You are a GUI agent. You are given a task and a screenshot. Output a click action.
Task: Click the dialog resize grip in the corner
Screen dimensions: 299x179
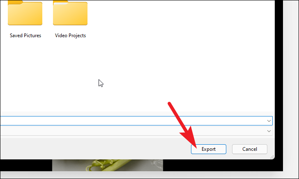[272, 157]
